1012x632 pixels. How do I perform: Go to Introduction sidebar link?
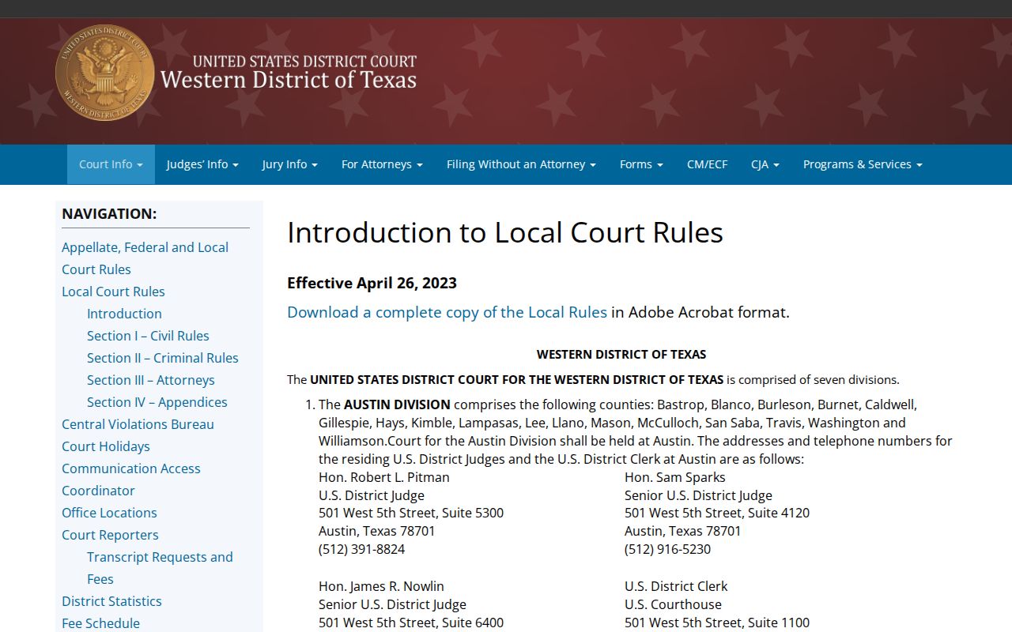click(124, 314)
